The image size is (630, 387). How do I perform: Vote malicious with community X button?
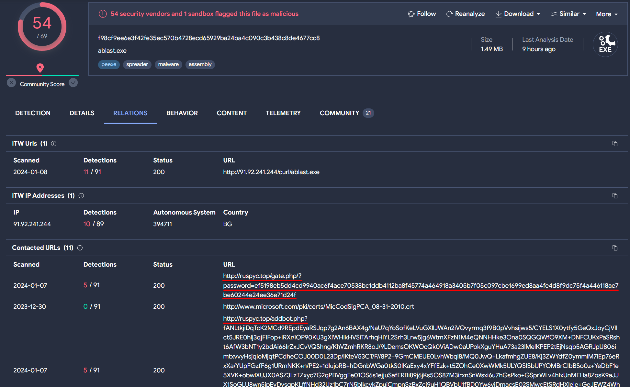coord(11,83)
